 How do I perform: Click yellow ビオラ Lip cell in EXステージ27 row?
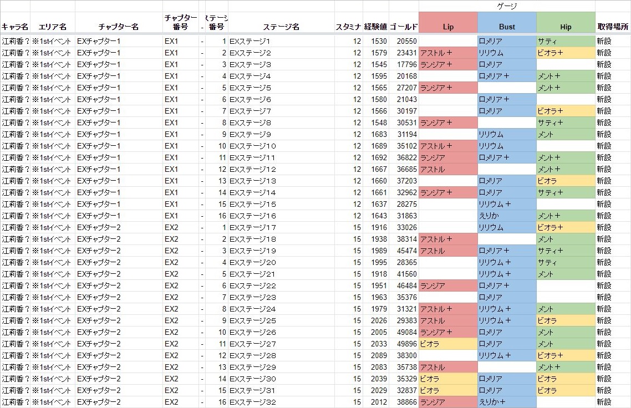point(448,344)
